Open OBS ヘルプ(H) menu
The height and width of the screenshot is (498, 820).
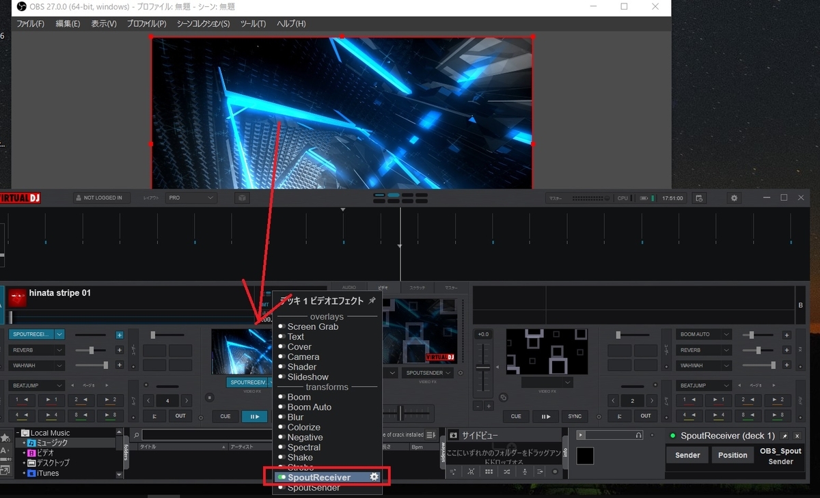(x=291, y=23)
